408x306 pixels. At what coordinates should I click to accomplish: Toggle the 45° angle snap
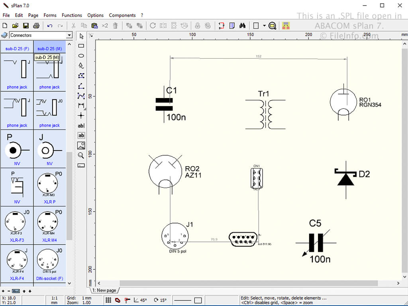tap(140, 300)
